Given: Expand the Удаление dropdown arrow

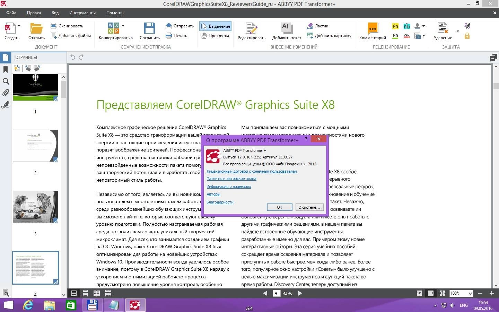Looking at the screenshot, I should pos(457,31).
